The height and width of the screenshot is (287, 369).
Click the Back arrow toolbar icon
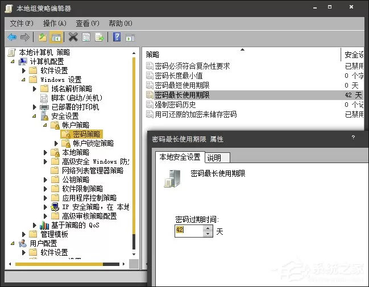coord(12,37)
